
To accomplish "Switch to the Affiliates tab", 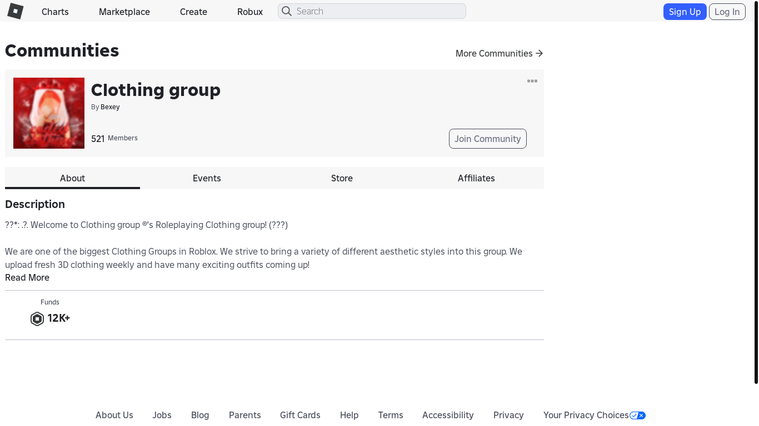I will [x=476, y=178].
